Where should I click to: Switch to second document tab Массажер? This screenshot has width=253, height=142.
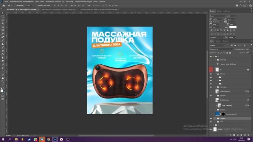(x=59, y=9)
